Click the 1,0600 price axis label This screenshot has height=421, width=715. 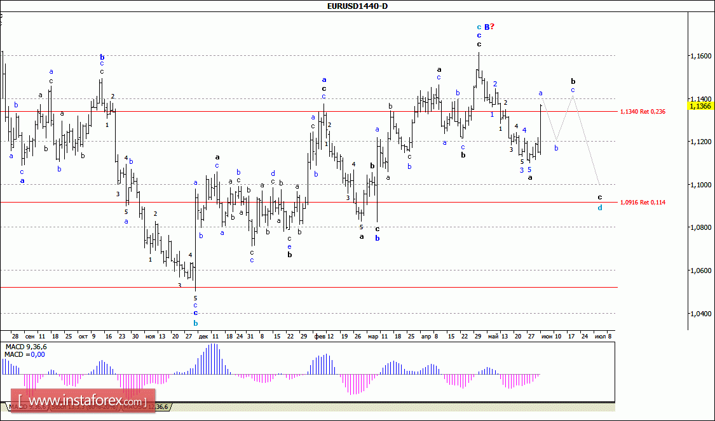[700, 271]
